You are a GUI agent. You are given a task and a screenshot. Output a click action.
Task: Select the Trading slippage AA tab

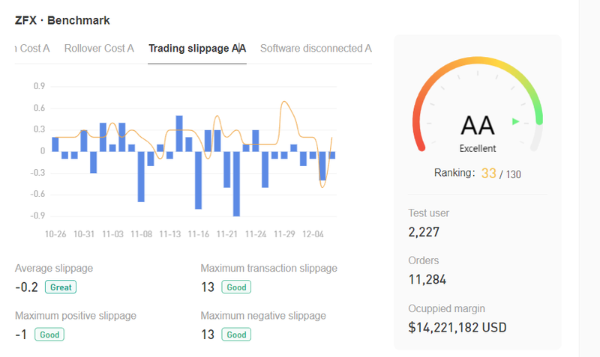[x=197, y=49]
